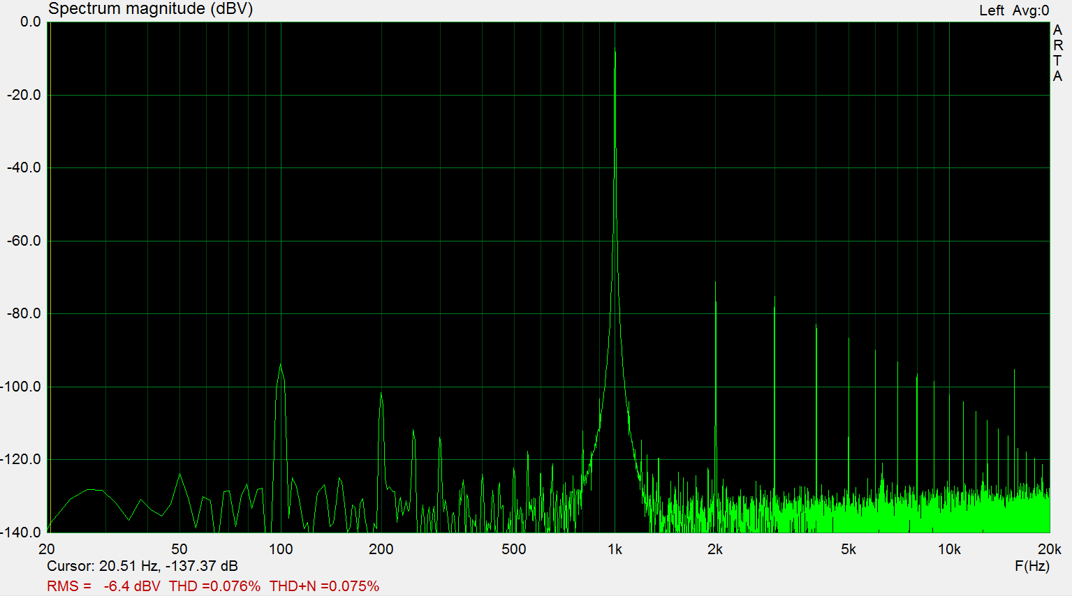Viewport: 1072px width, 596px height.
Task: Click the 0.0 dBV axis tick label
Action: [x=31, y=22]
